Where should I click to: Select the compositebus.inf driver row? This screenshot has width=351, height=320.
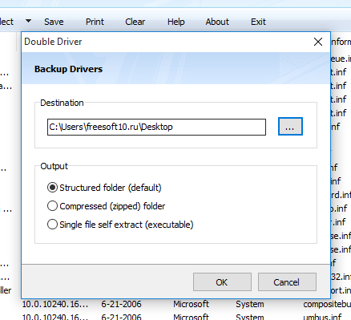coord(187,304)
